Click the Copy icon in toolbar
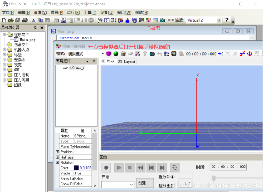The width and height of the screenshot is (263, 192). (41, 20)
